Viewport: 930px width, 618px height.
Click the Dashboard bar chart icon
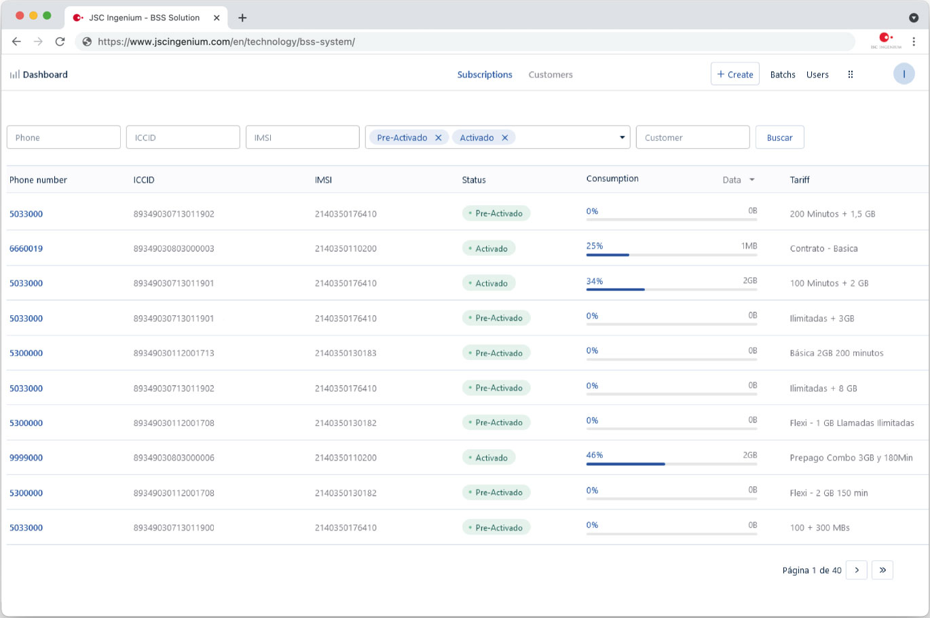point(14,75)
